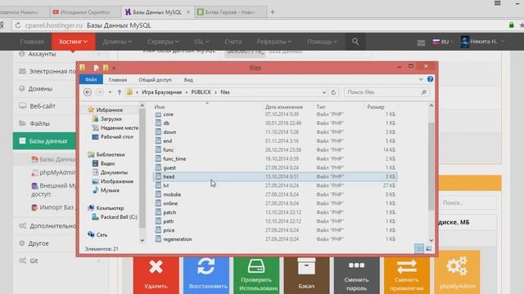
Task: Click Счета in hosting navbar
Action: coord(233,42)
